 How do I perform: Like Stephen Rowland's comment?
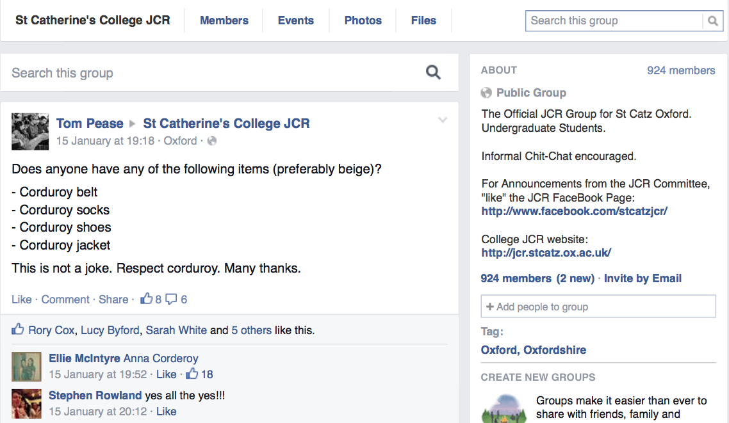(x=167, y=411)
